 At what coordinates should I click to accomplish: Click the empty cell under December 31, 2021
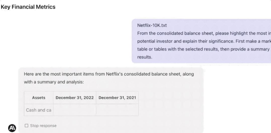(x=117, y=110)
